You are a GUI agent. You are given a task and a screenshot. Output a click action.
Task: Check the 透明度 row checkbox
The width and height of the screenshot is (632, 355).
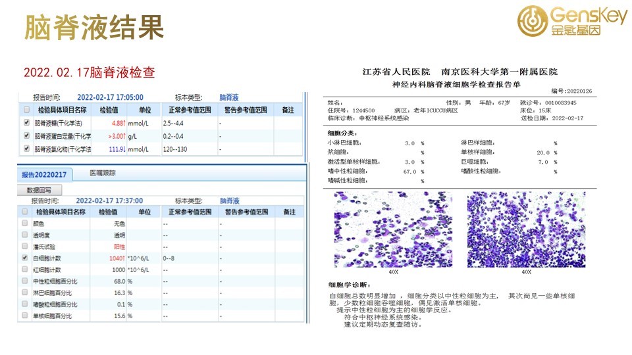tap(25, 235)
